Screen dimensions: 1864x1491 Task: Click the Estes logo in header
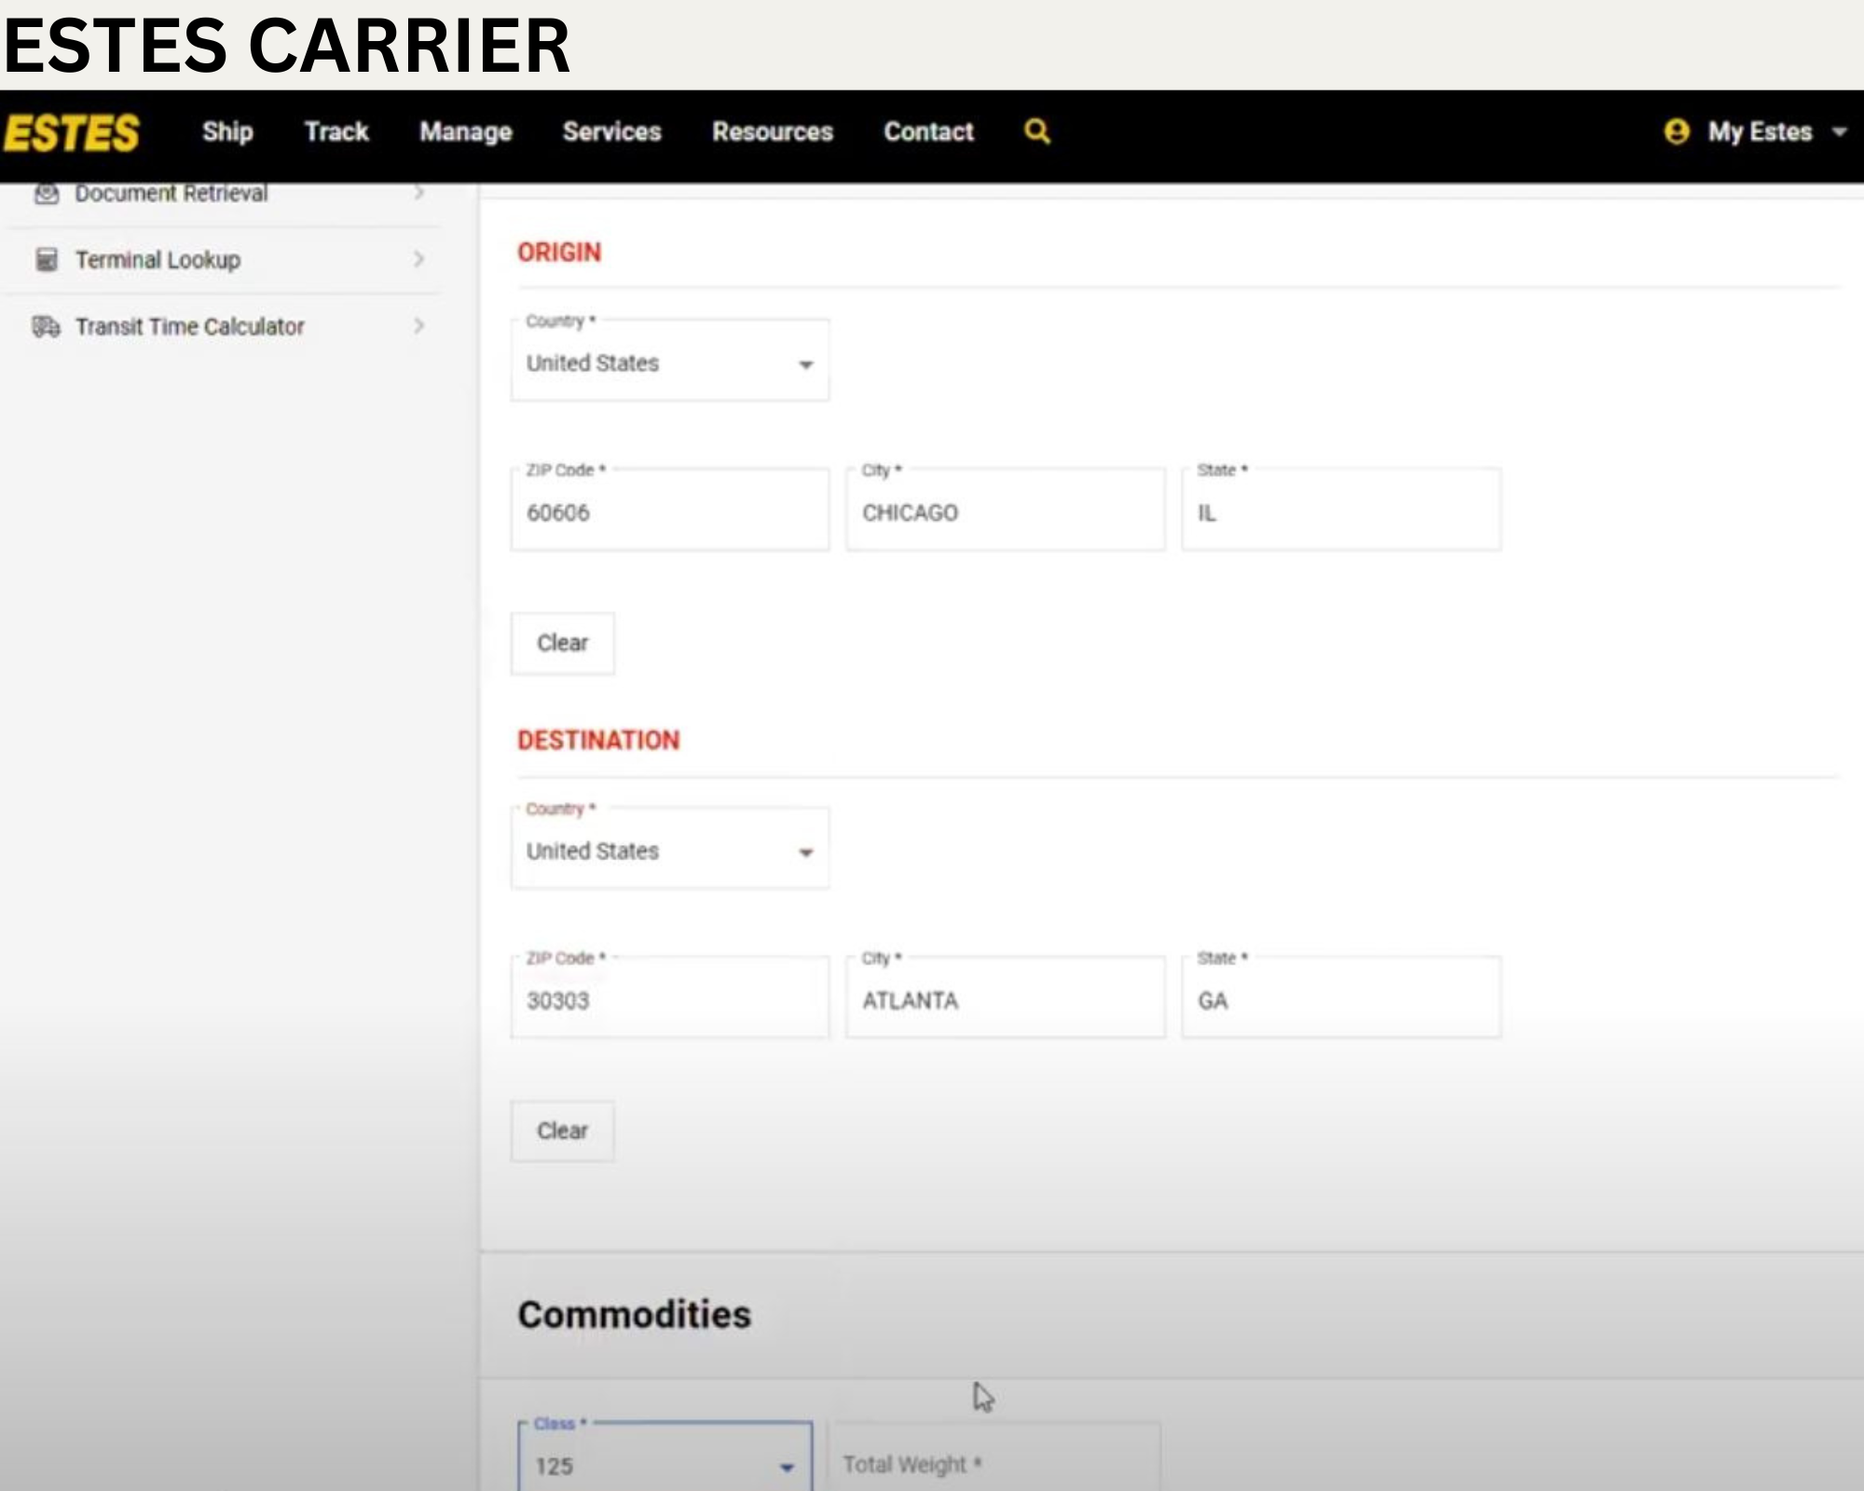point(72,132)
